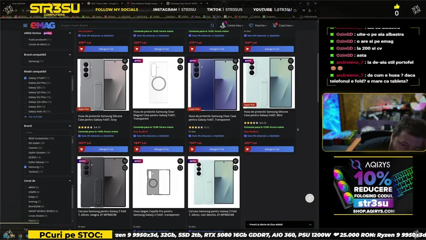Open the Favorite dropdown
This screenshot has width=426, height=240.
pos(261,25)
